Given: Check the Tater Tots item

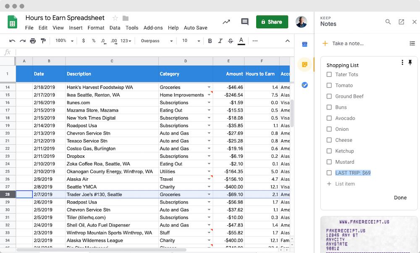Looking at the screenshot, I should tap(329, 74).
